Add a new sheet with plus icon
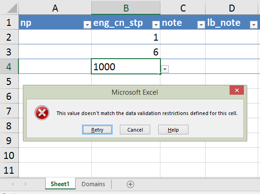 130,184
